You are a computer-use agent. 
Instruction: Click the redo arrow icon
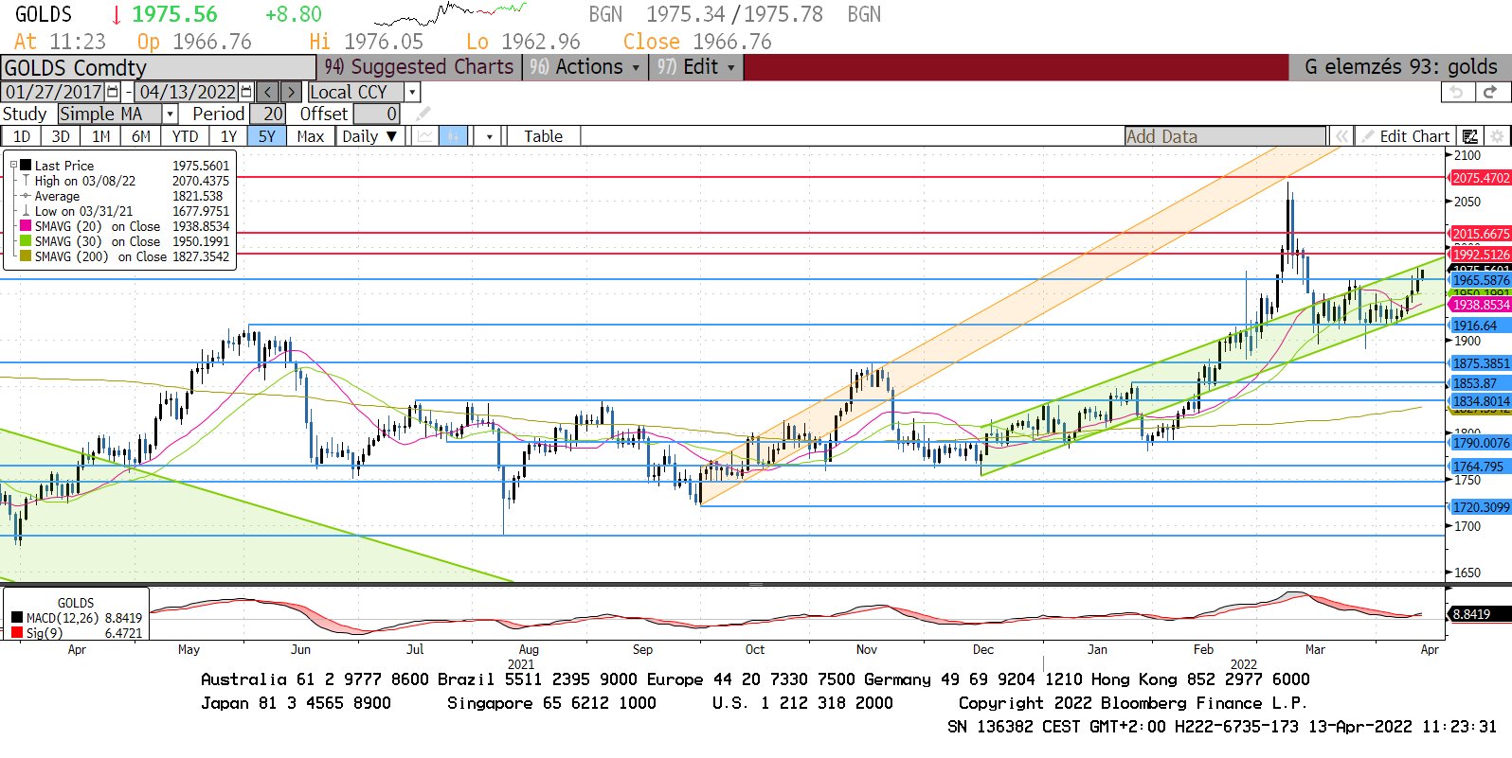(1490, 92)
